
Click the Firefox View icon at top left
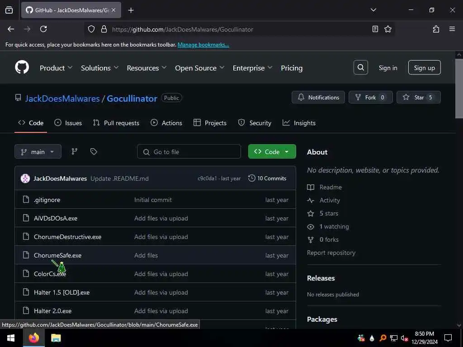[x=9, y=10]
